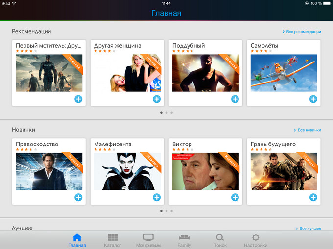Tap the Лучшее section heading
The width and height of the screenshot is (333, 249).
(x=22, y=228)
